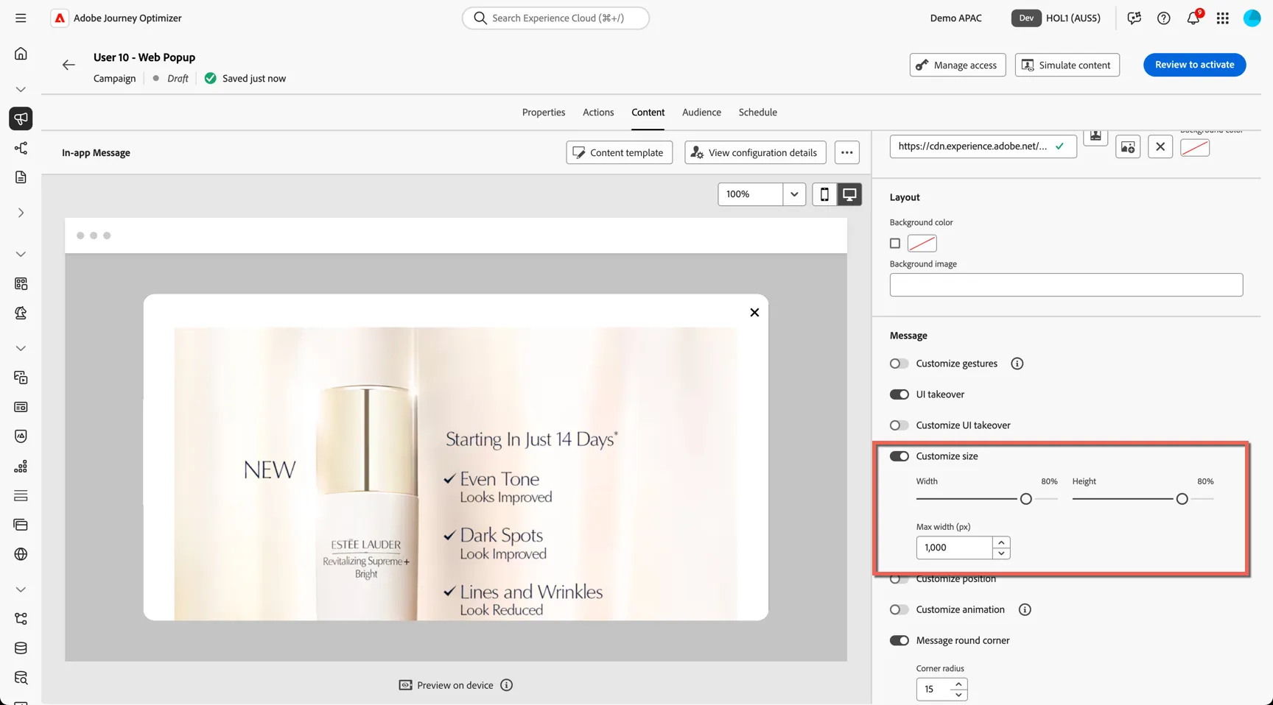Enable Customize UI takeover switch
The image size is (1273, 705).
click(899, 425)
